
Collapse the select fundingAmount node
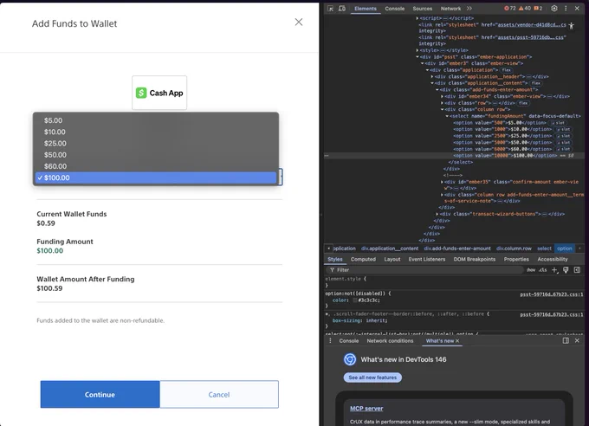[x=447, y=116]
